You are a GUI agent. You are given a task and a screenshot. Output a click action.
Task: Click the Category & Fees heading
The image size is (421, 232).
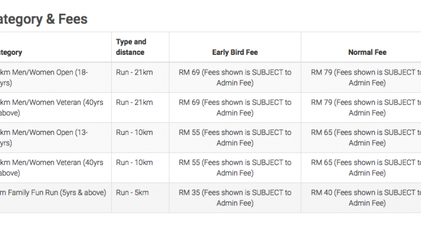coord(44,19)
